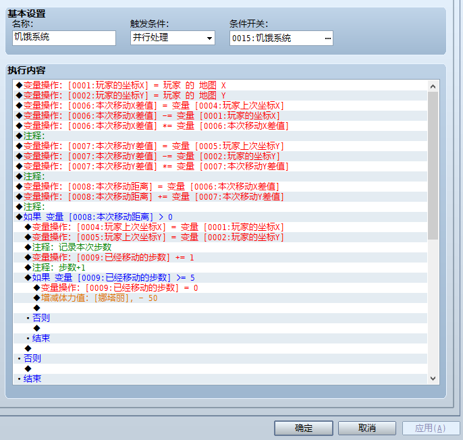Click the scroll up arrow in command list
The width and height of the screenshot is (463, 440).
433,86
